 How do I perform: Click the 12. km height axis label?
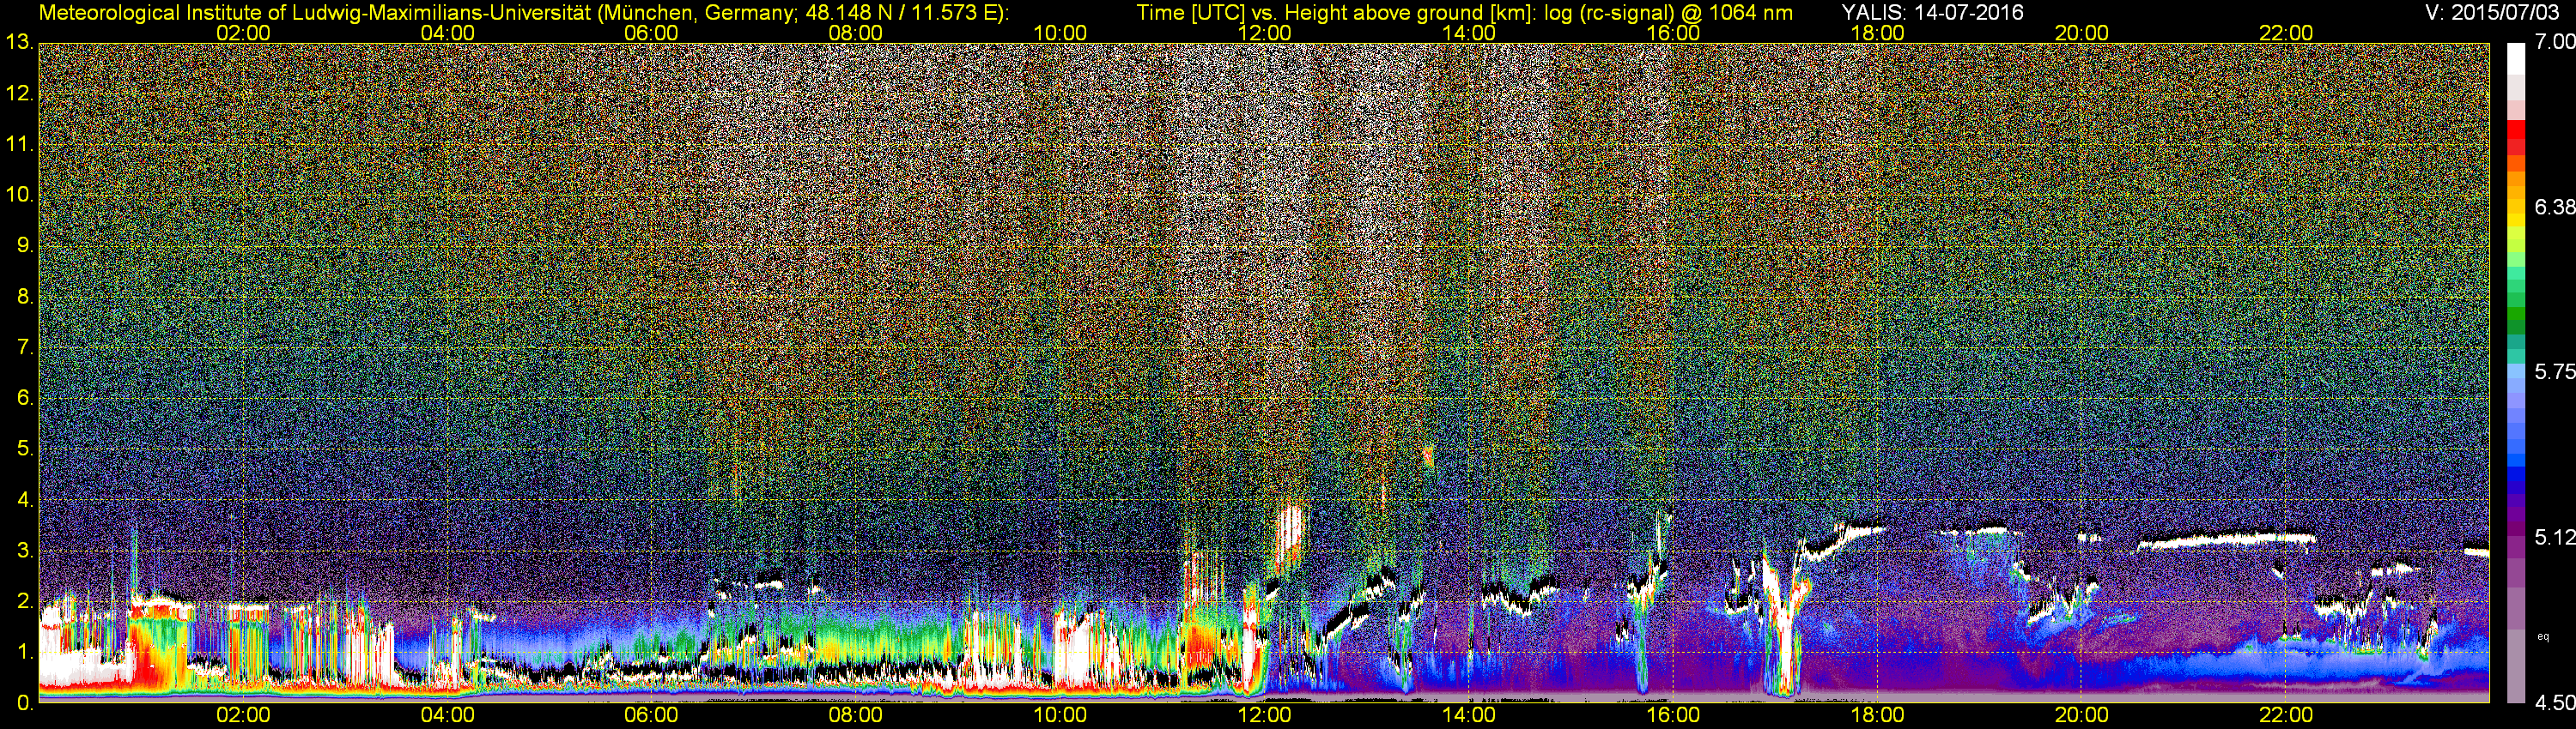pos(19,93)
